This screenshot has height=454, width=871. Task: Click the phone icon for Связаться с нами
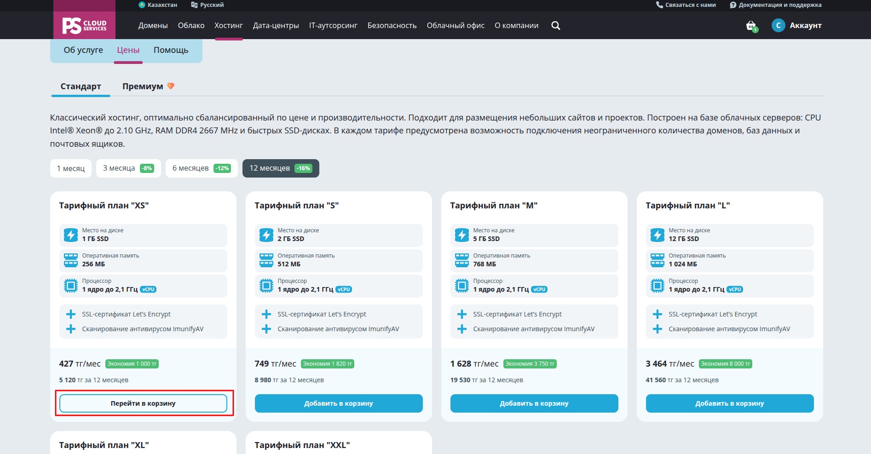[x=659, y=5]
